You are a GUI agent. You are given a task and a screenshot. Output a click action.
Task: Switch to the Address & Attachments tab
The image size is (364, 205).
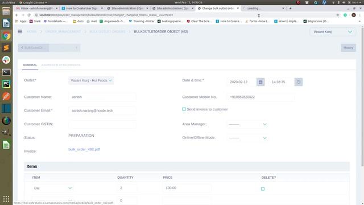tap(61, 65)
